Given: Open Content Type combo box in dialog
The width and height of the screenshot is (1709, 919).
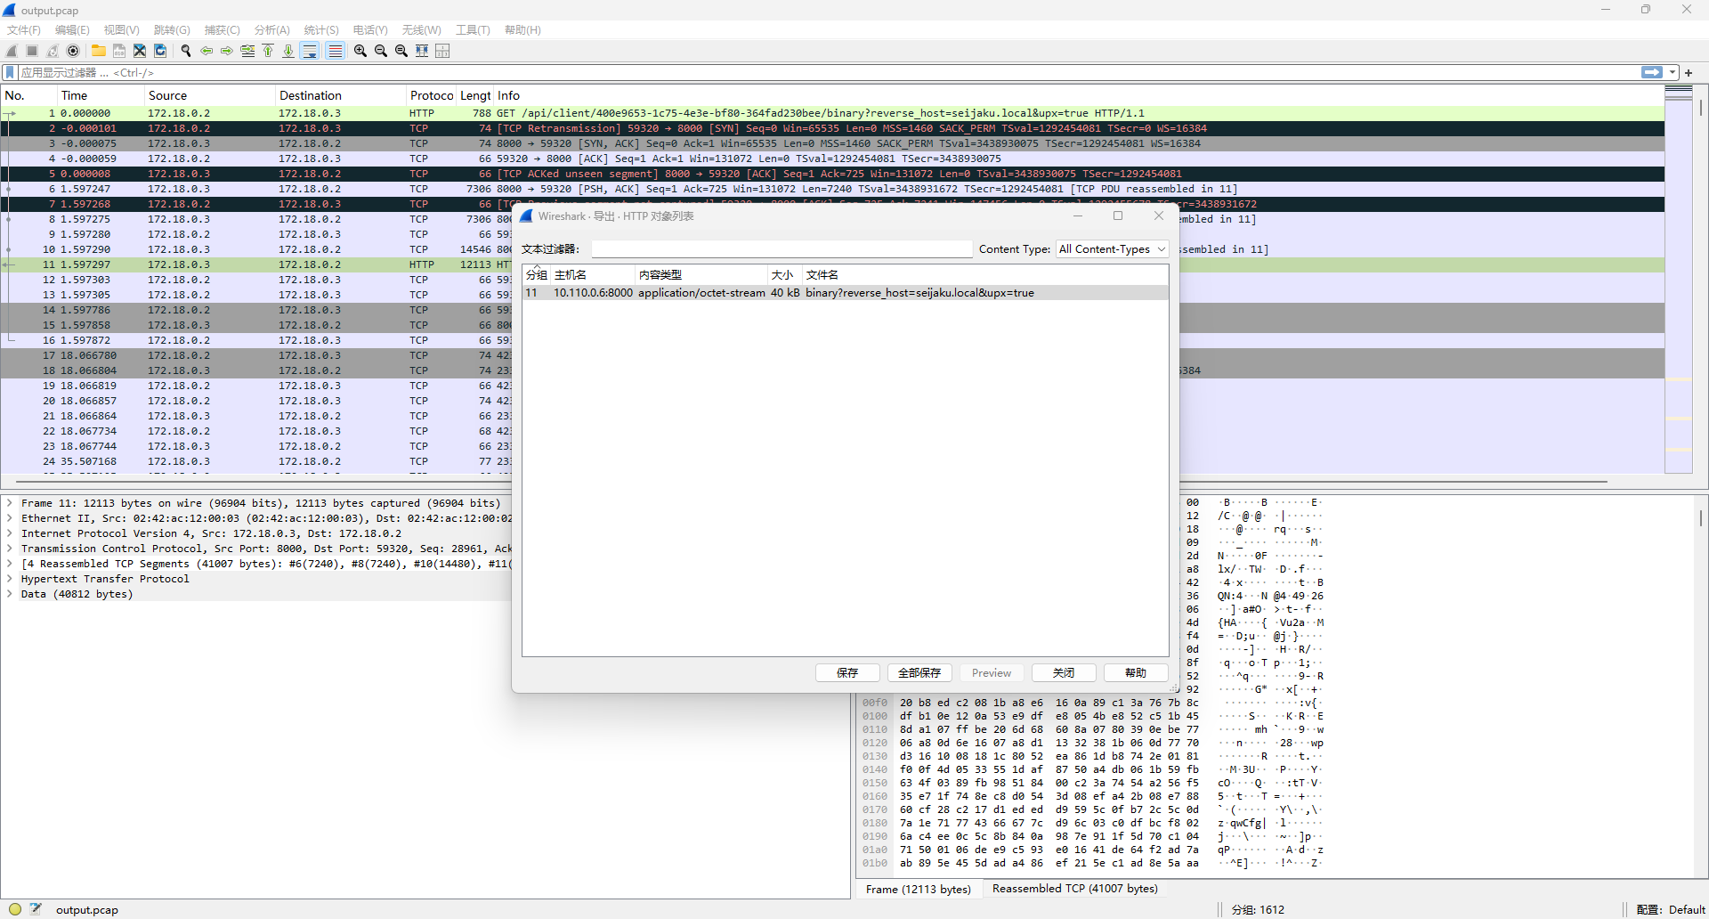Looking at the screenshot, I should coord(1112,249).
